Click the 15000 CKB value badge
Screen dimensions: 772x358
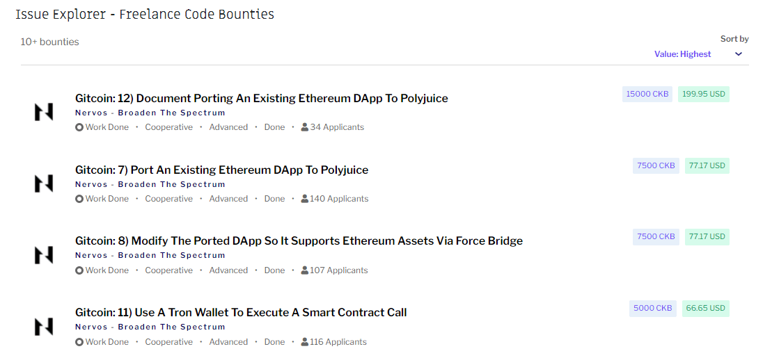click(647, 94)
